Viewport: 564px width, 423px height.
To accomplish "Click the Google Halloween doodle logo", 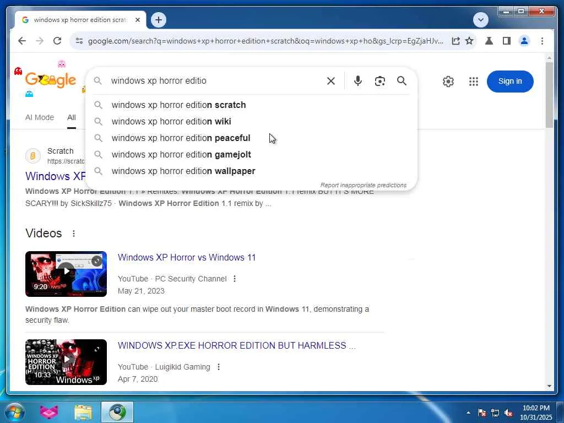I will coord(50,80).
